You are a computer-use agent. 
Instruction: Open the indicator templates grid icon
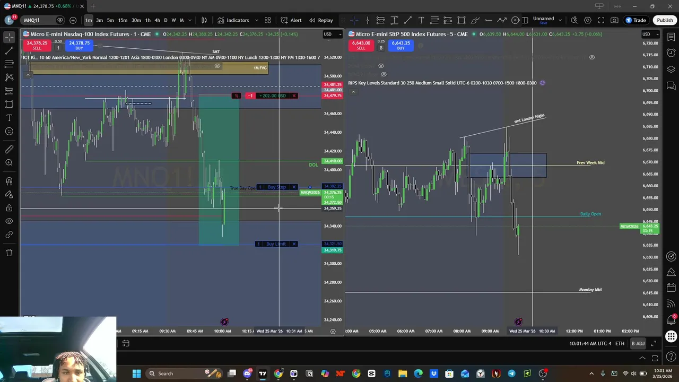268,20
